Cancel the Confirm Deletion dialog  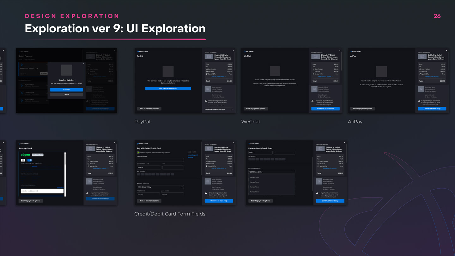click(66, 94)
